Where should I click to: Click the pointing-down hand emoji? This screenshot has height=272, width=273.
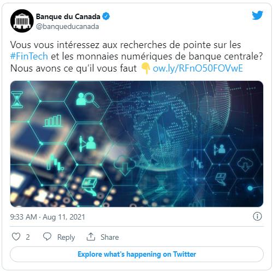click(x=145, y=68)
